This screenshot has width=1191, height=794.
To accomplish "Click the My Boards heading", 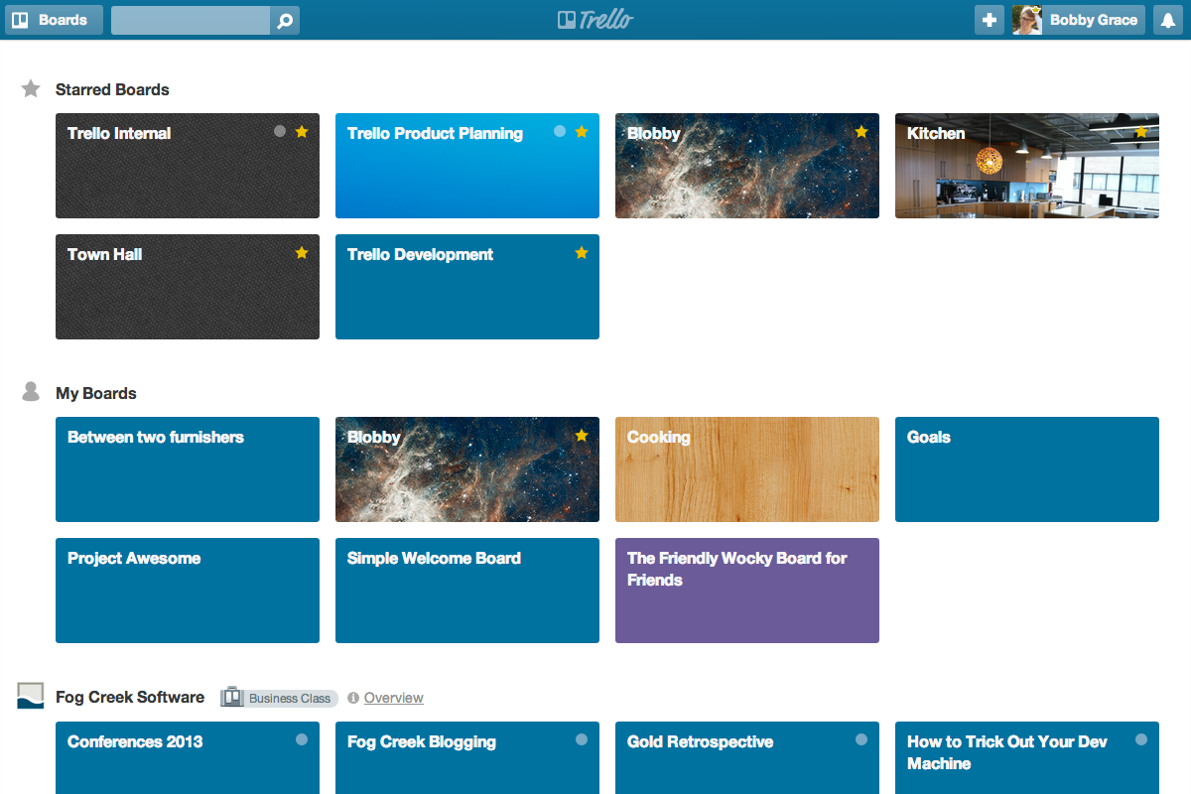I will (96, 393).
